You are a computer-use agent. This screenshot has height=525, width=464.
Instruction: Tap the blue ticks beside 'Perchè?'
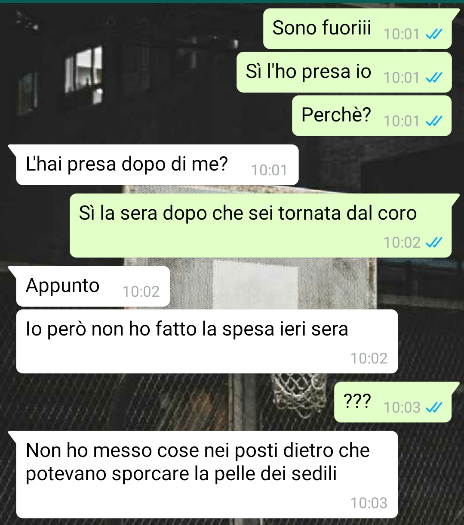click(433, 121)
